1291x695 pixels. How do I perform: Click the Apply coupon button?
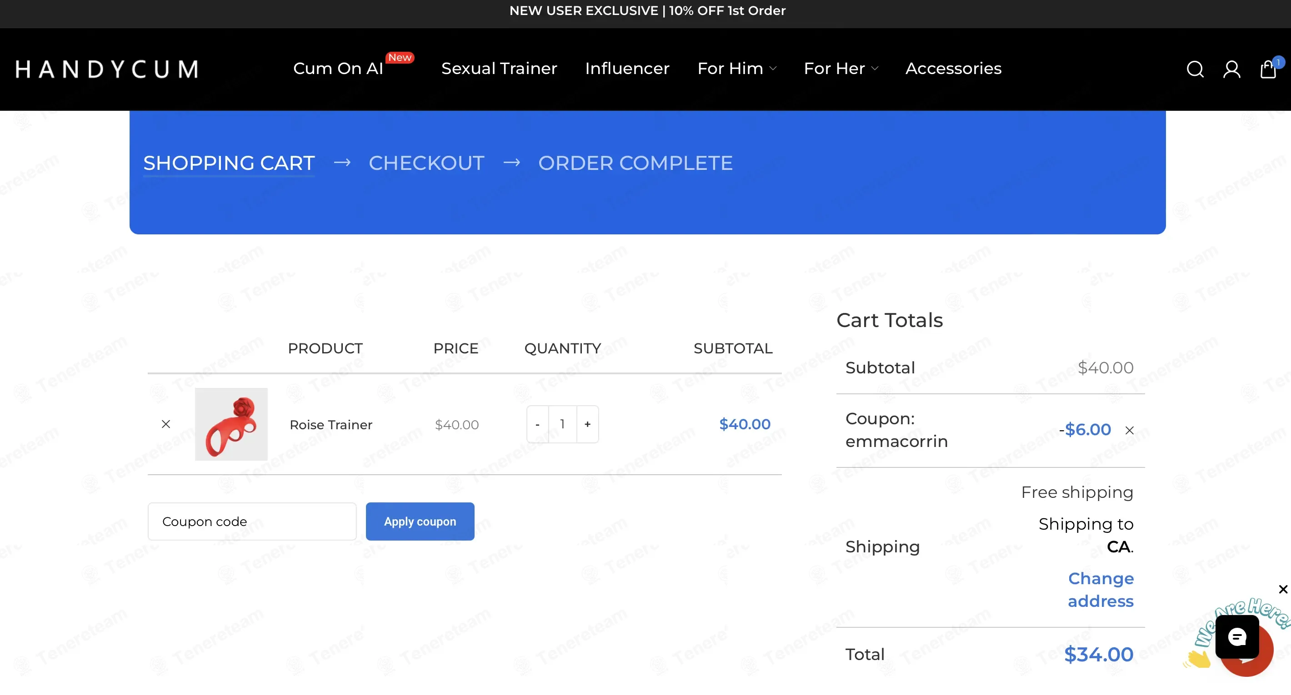pyautogui.click(x=420, y=521)
